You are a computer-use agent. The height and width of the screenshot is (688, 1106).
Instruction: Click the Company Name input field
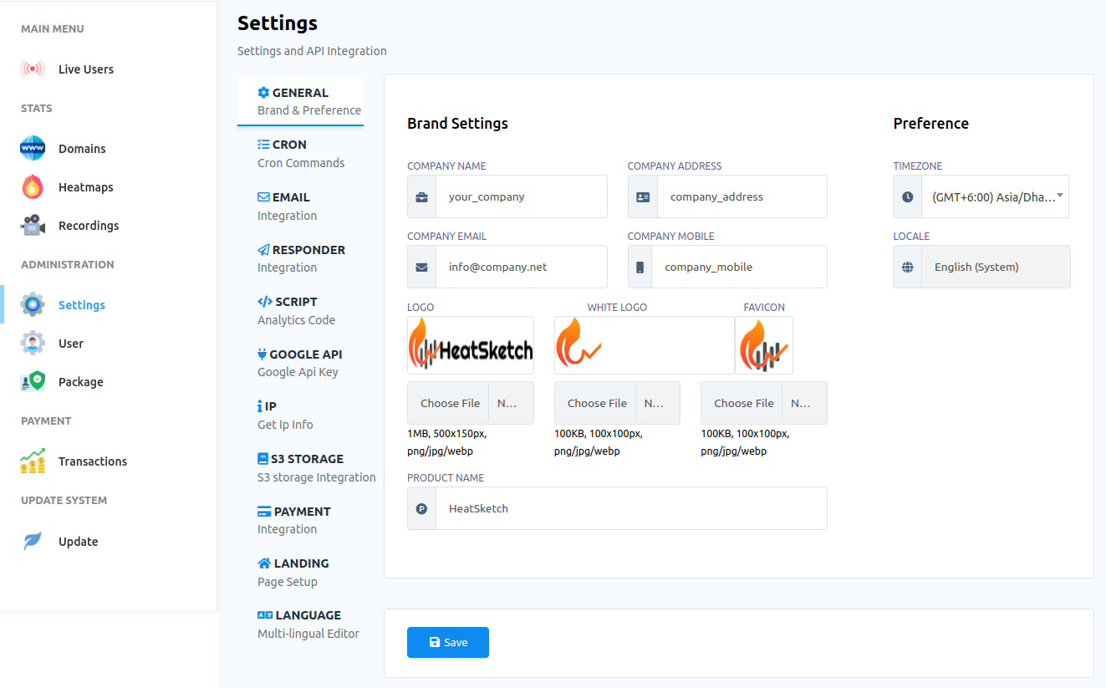(x=521, y=197)
